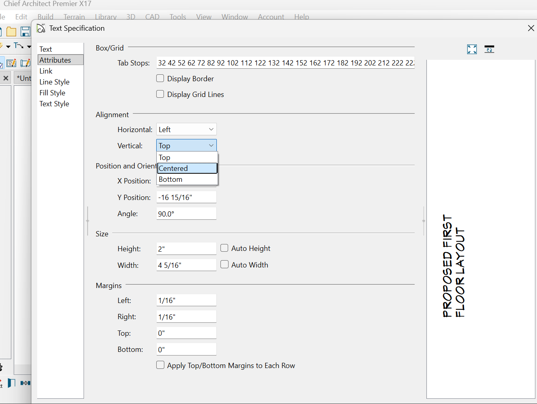This screenshot has width=537, height=404.
Task: Click the Chief Architect dialog logo icon
Action: [41, 28]
